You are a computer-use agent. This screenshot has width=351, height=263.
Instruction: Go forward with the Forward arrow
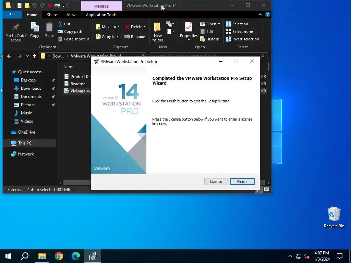pos(20,56)
